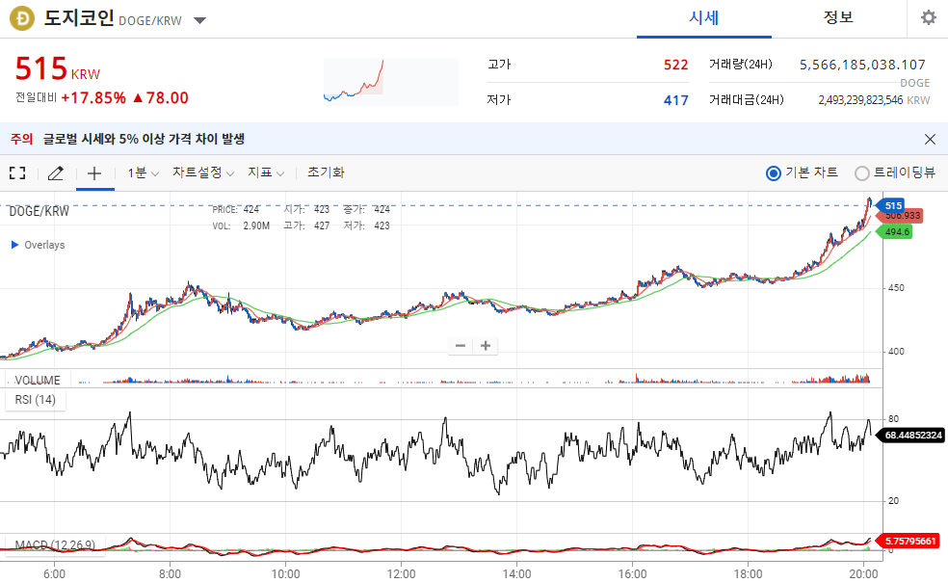Zoom out chart with minus button

pyautogui.click(x=461, y=345)
